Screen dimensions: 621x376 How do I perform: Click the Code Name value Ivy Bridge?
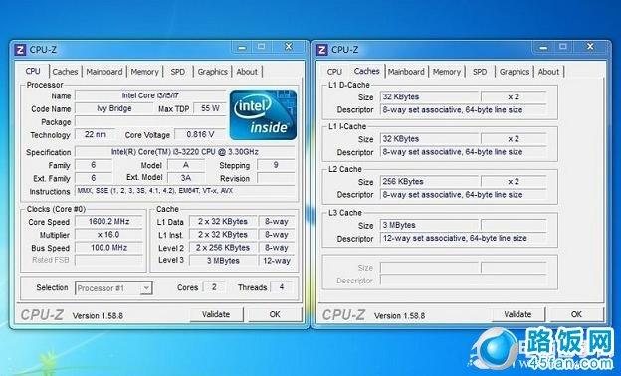pos(114,108)
